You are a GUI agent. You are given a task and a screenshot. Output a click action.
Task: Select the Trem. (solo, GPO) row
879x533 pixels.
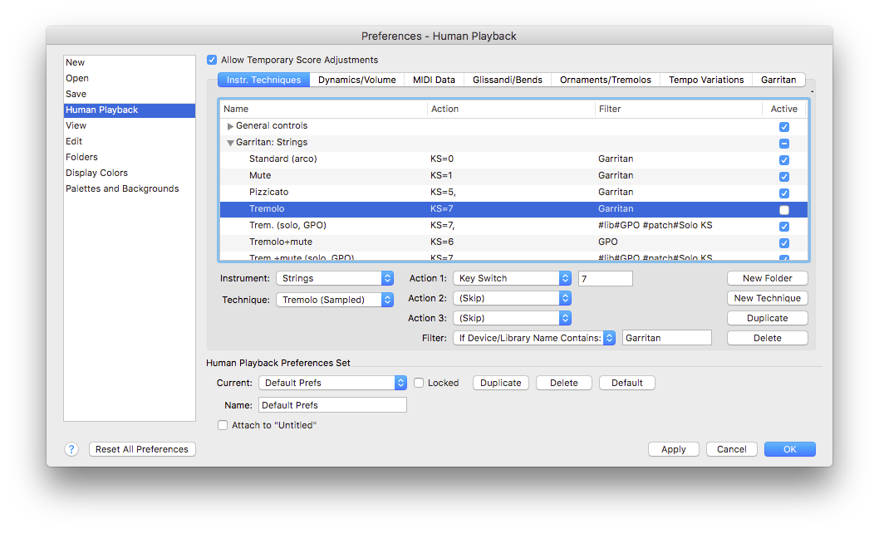click(x=513, y=225)
